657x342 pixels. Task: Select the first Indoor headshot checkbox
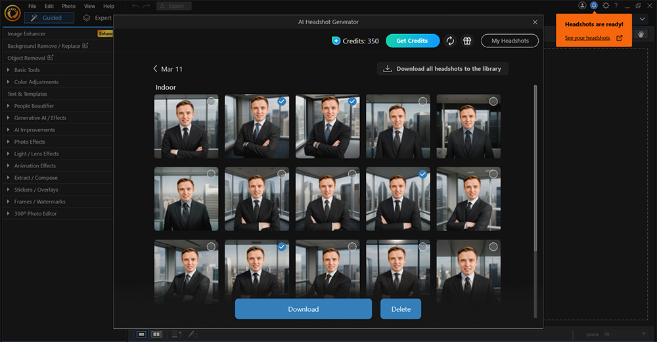[x=211, y=101]
